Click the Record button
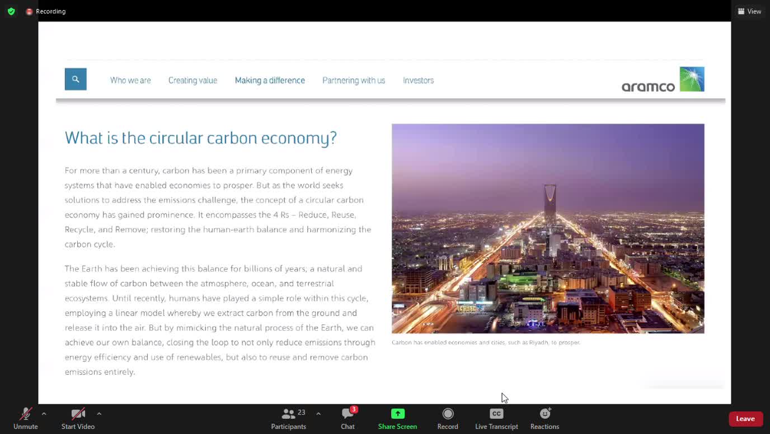Image resolution: width=770 pixels, height=434 pixels. (448, 418)
